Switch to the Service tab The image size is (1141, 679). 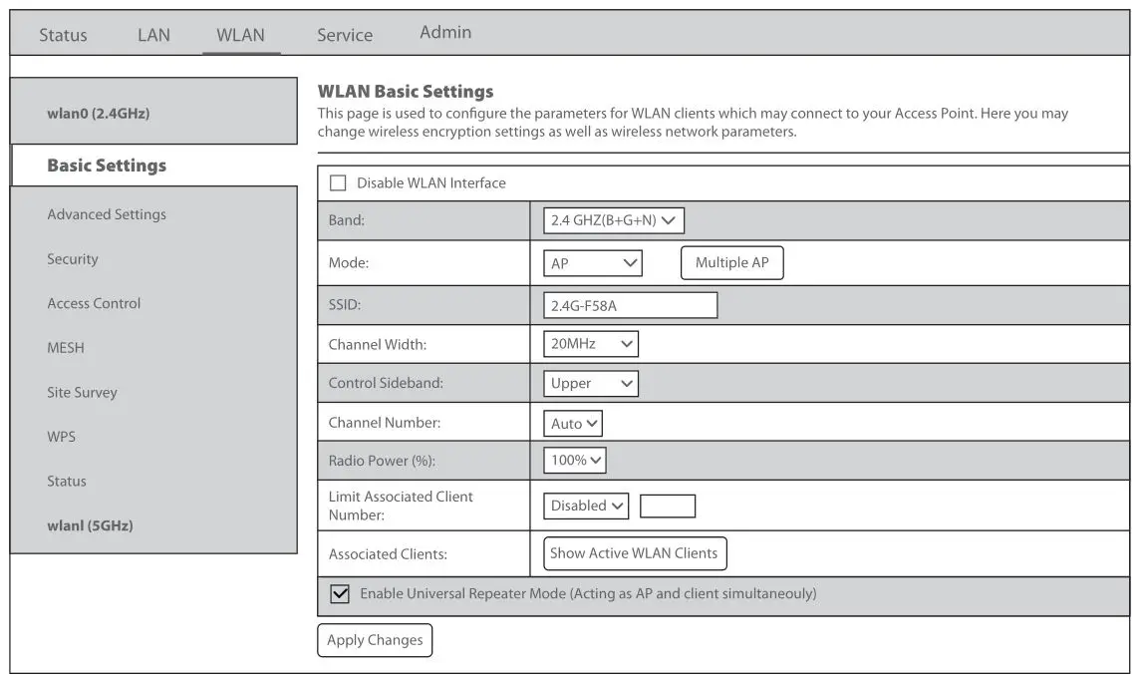(x=344, y=35)
